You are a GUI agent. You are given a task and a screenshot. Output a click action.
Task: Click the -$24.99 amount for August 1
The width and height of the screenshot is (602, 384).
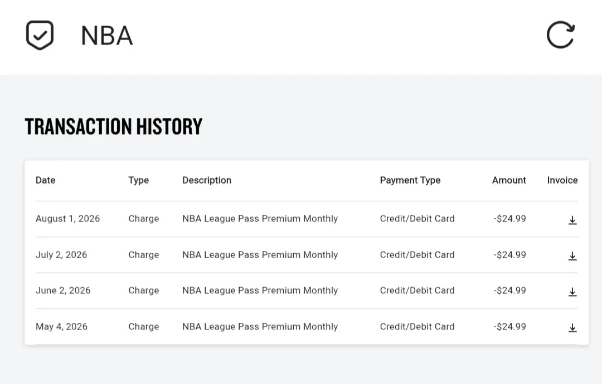click(510, 219)
